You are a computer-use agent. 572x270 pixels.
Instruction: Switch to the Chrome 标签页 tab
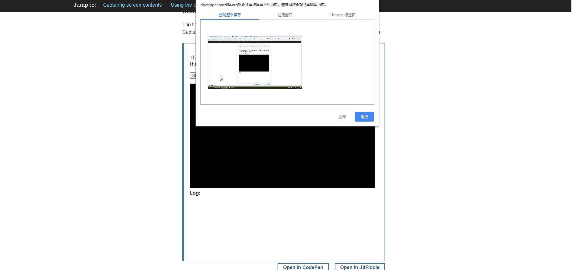(x=342, y=15)
